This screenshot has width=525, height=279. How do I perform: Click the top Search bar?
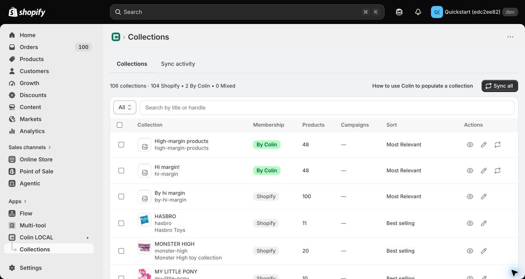pos(247,12)
